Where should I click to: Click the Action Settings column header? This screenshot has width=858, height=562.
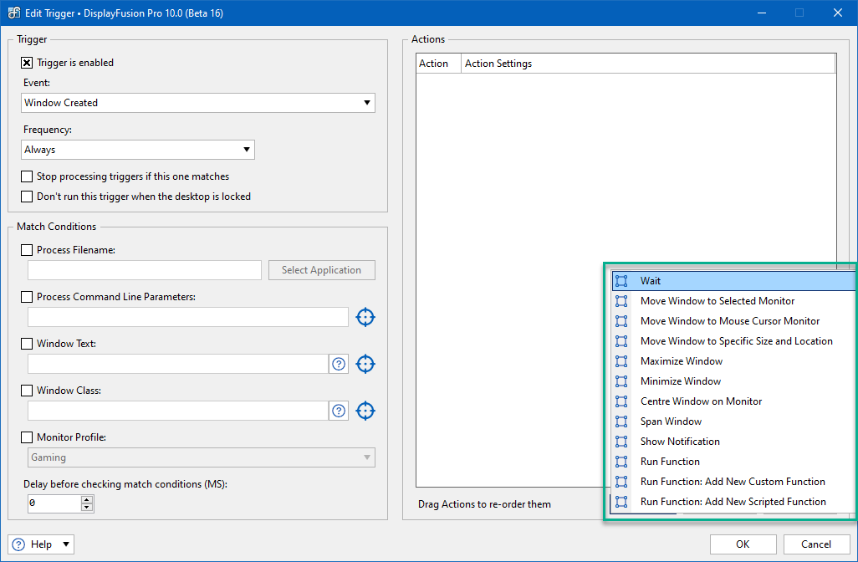coord(648,64)
